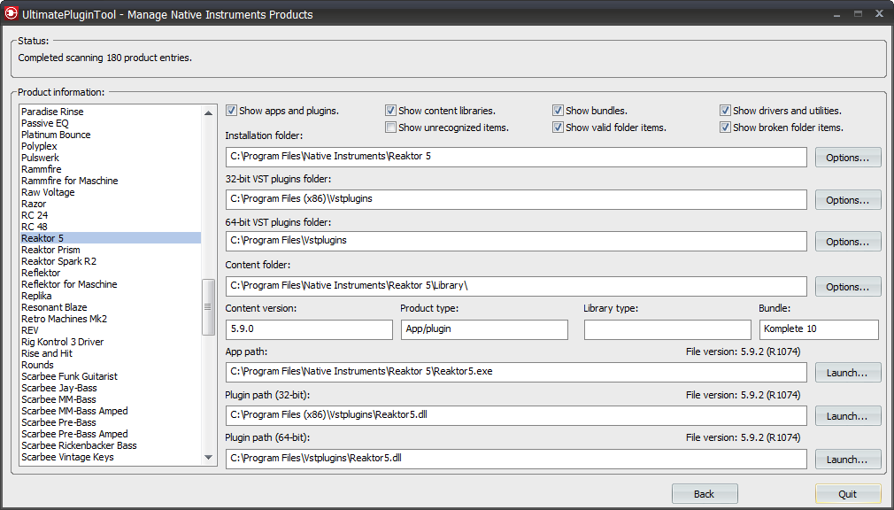Click the Installation folder path field
This screenshot has height=510, width=894.
(x=516, y=157)
